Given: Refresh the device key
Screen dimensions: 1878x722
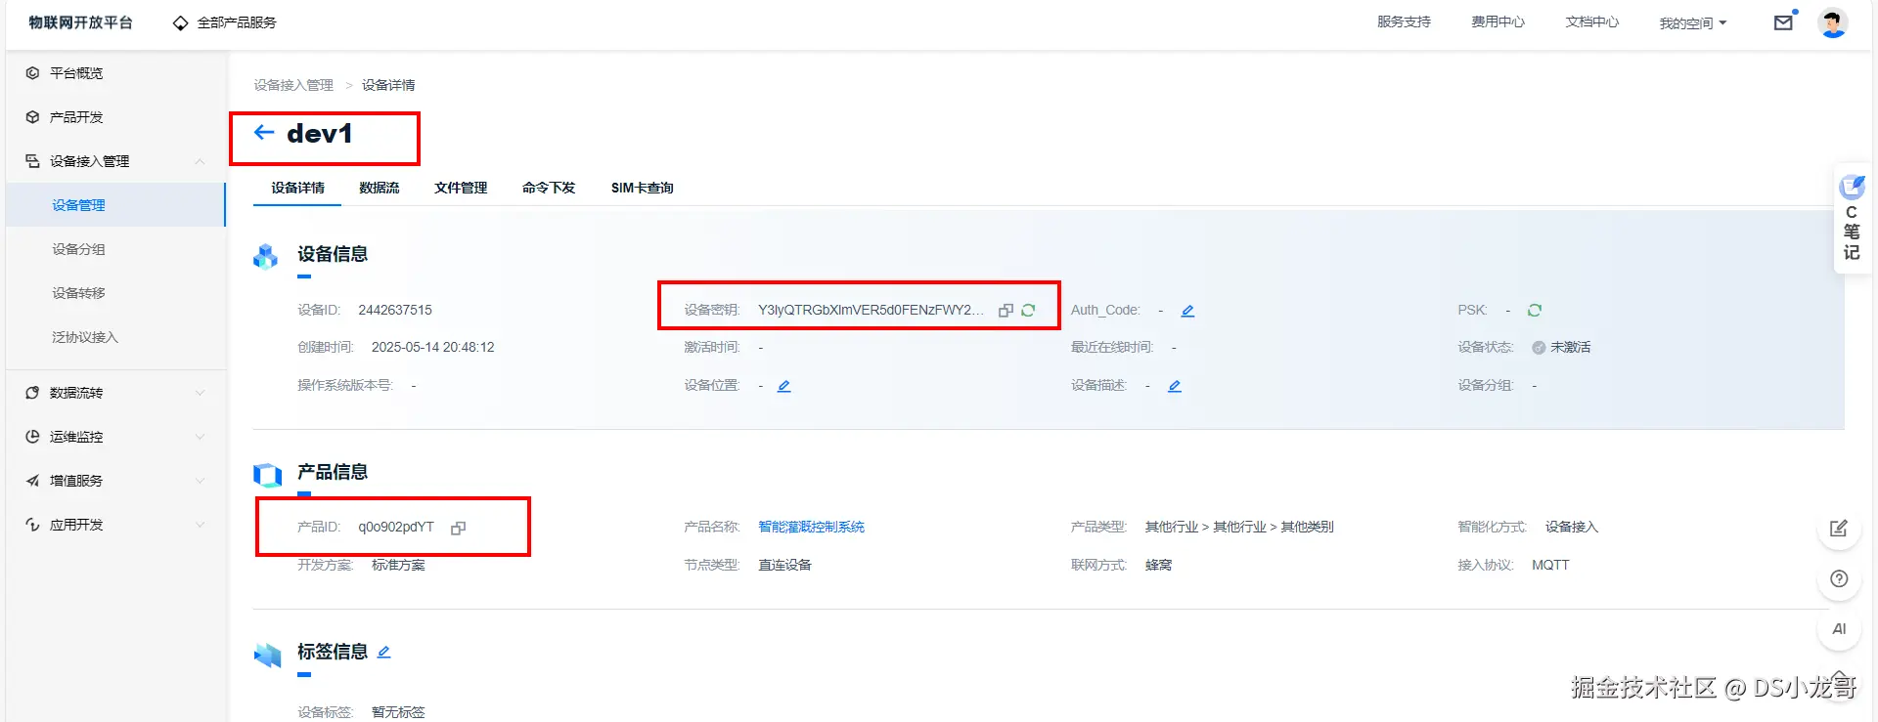Looking at the screenshot, I should pyautogui.click(x=1028, y=311).
